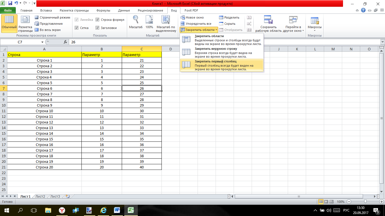
Task: Click the Масштаб magnifier icon
Action: pos(136,20)
